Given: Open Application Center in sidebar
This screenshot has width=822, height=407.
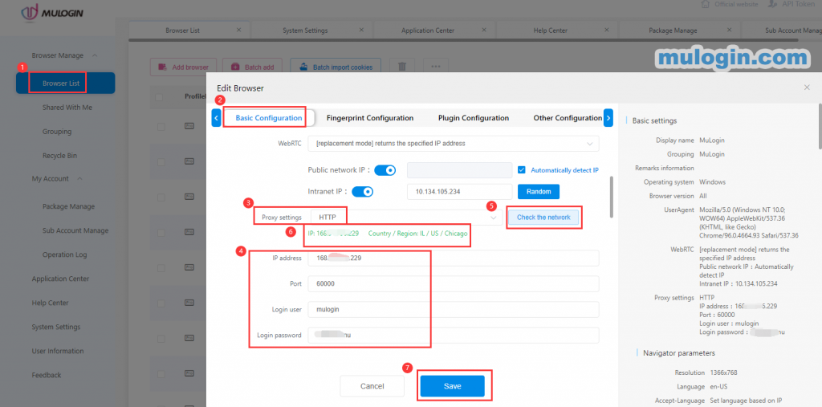Looking at the screenshot, I should pos(60,279).
